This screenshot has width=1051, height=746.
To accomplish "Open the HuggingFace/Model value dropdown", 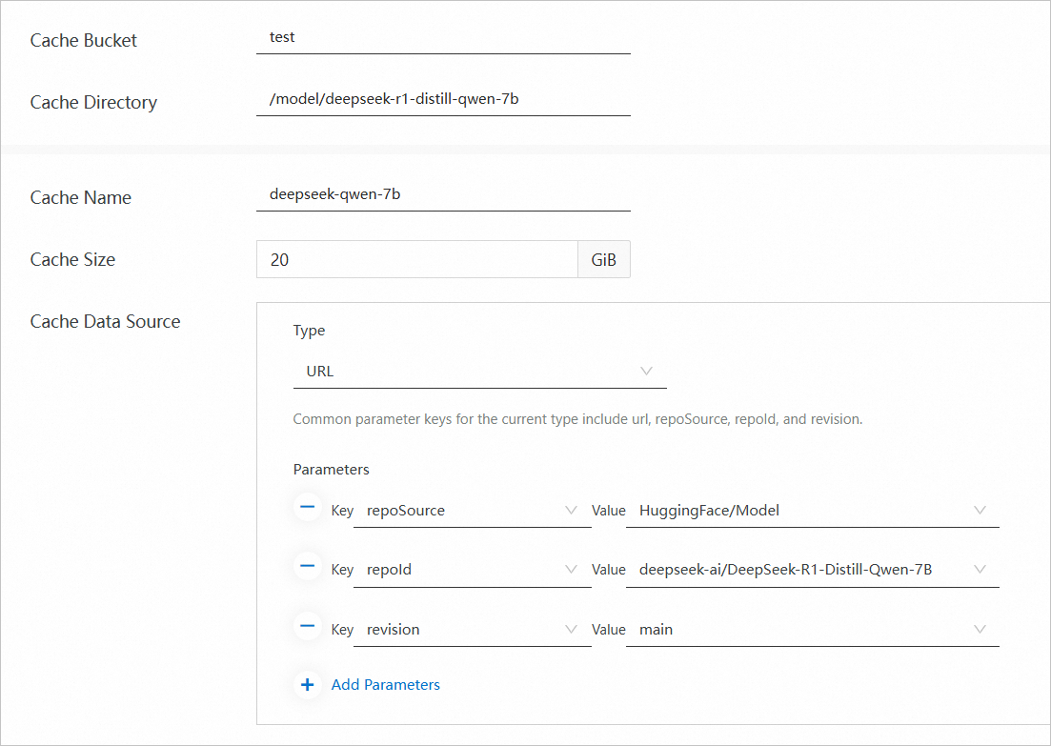I will coord(980,510).
